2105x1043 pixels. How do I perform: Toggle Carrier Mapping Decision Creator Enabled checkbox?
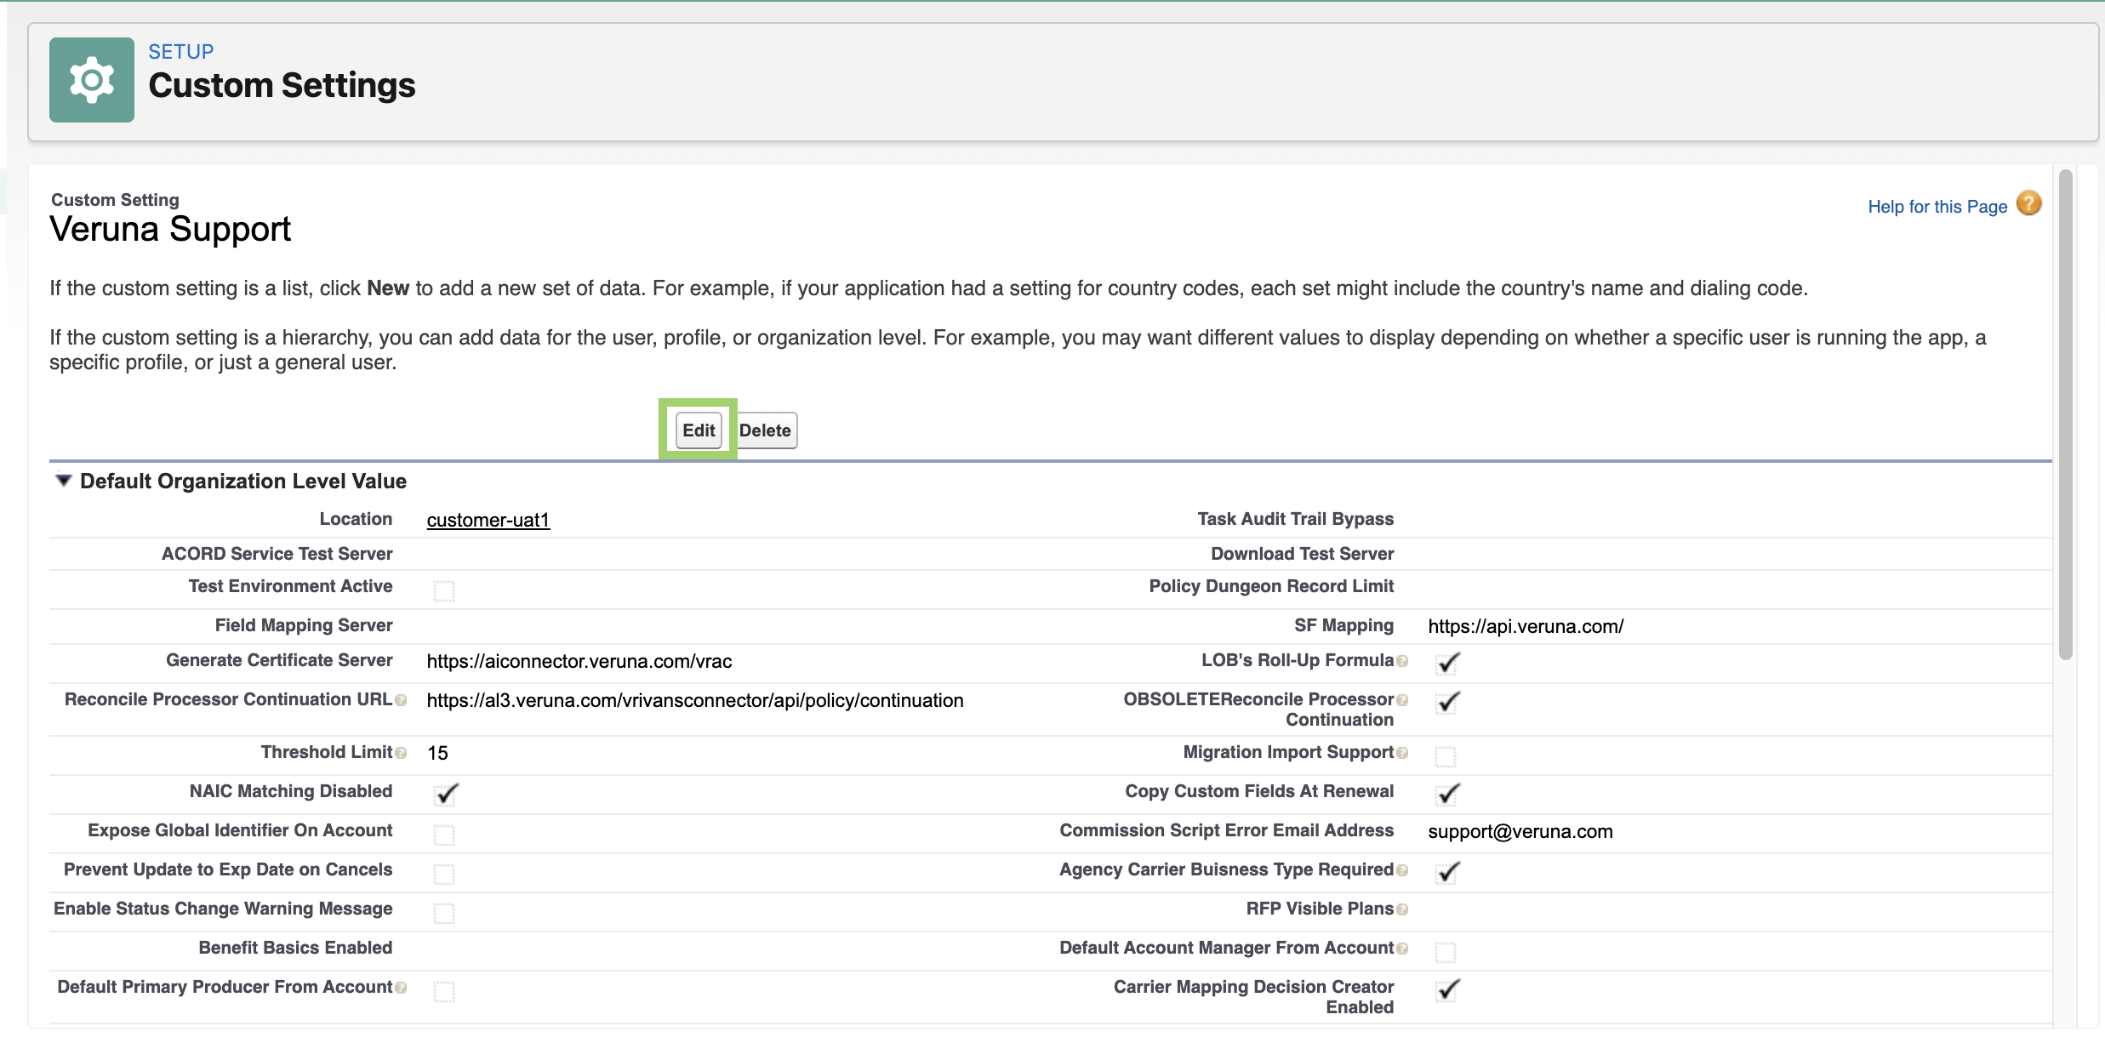tap(1447, 990)
